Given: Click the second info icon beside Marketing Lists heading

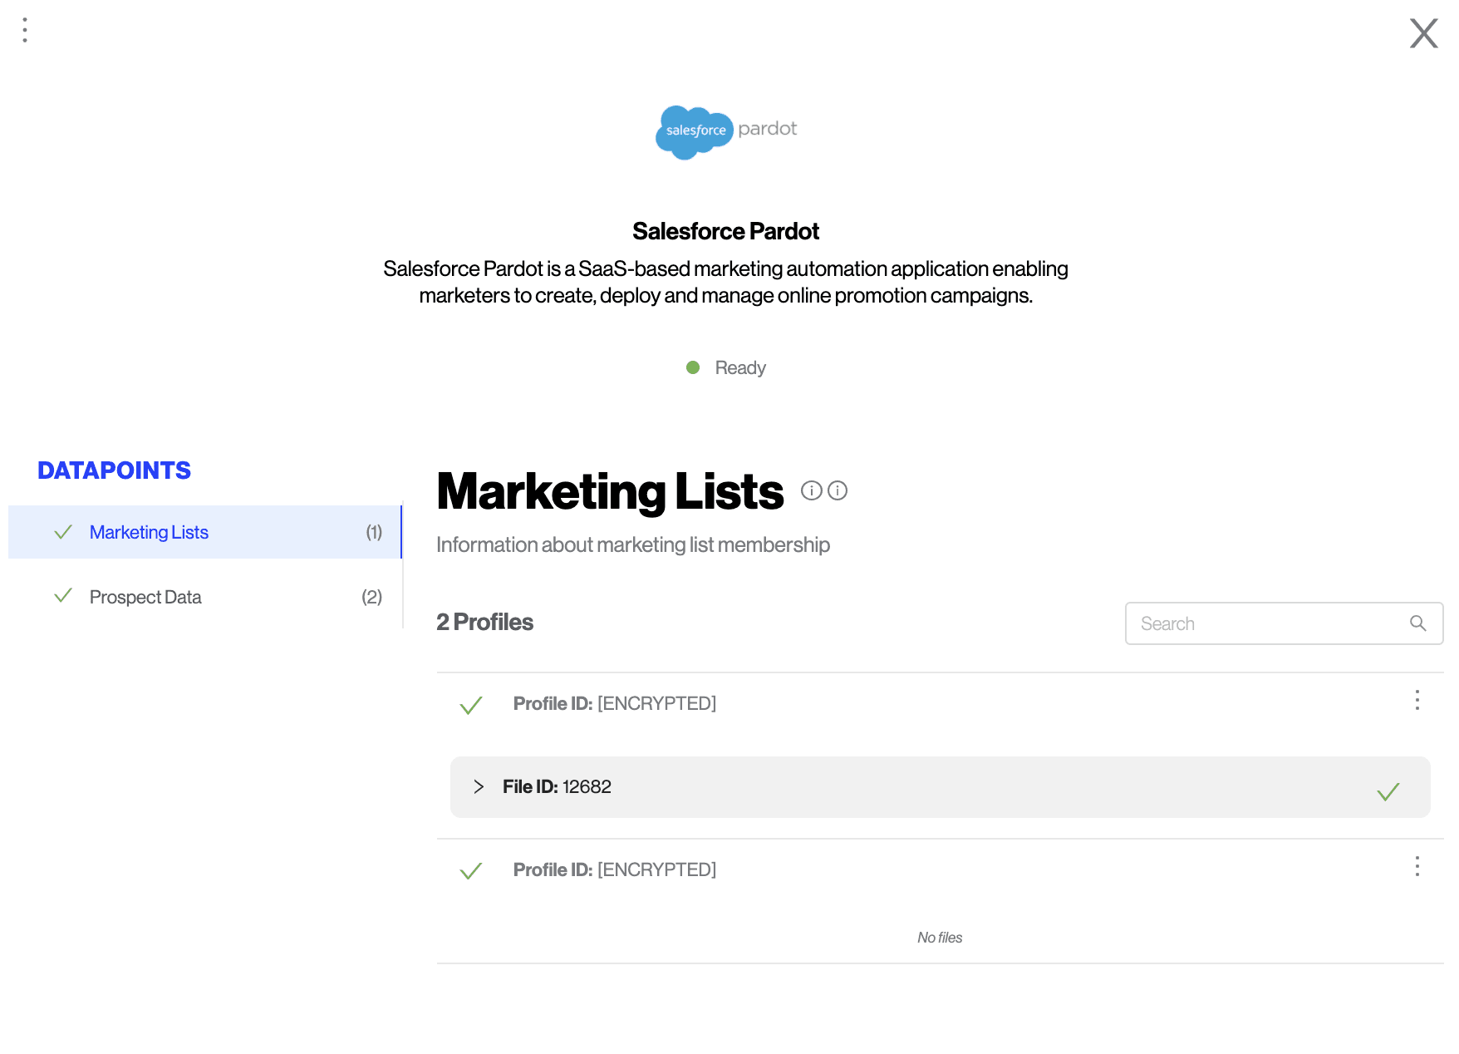Looking at the screenshot, I should (x=838, y=490).
